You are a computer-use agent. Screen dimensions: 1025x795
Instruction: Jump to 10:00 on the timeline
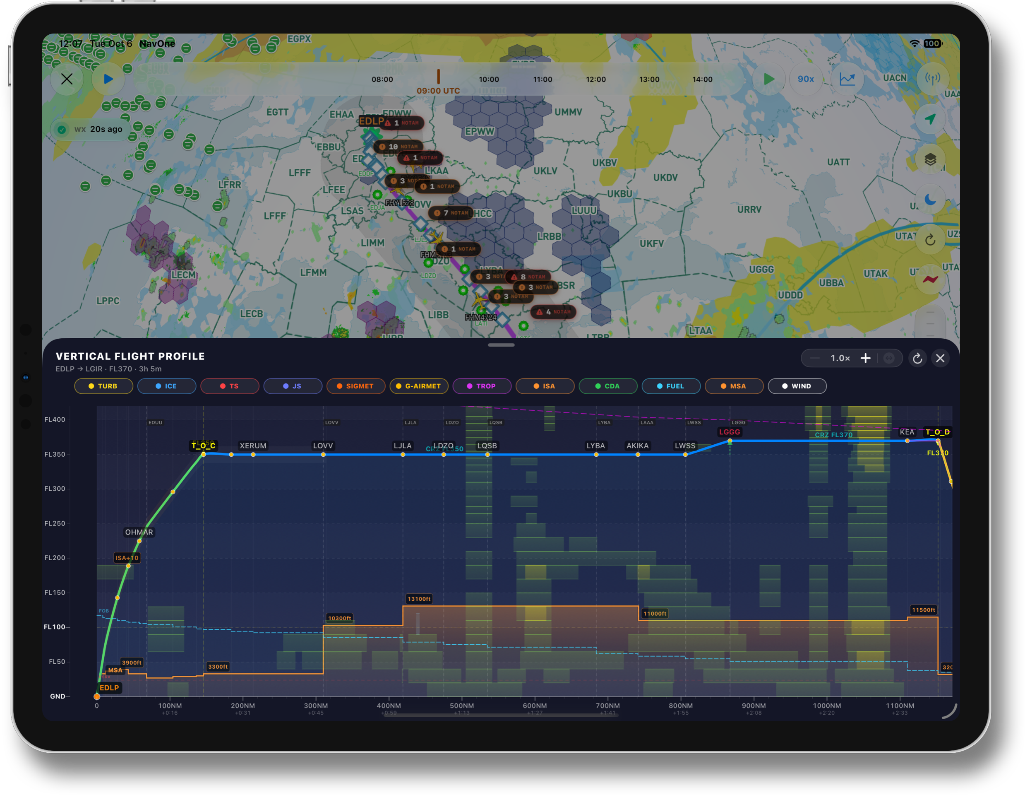(x=489, y=79)
